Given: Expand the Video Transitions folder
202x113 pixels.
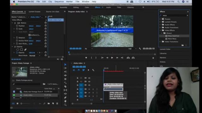Looking at the screenshot, I should click(160, 42).
